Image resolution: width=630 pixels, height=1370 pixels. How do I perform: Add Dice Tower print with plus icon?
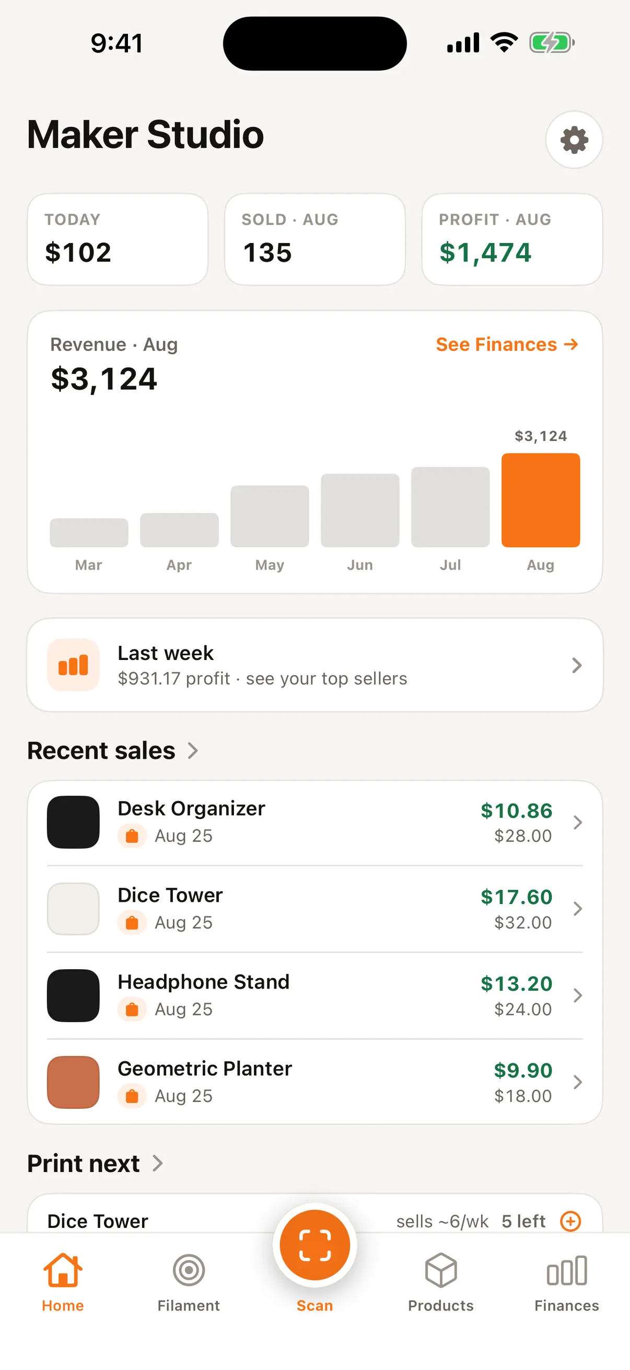point(570,1221)
